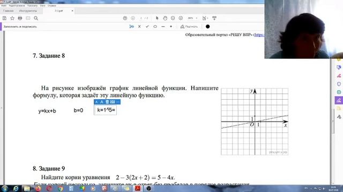Close the 7-1.pdf document tab

coord(72,11)
